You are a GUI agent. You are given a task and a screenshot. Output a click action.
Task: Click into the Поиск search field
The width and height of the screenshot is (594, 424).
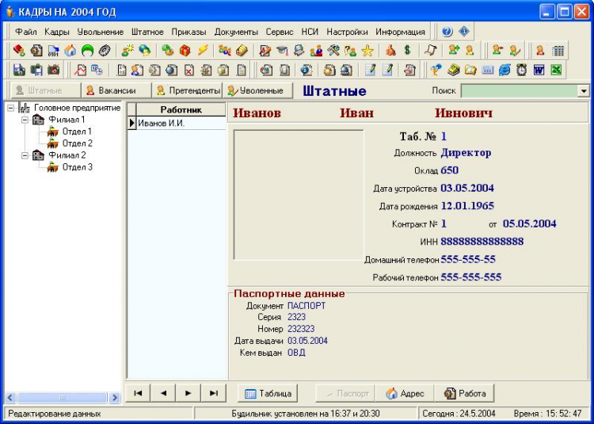click(520, 91)
